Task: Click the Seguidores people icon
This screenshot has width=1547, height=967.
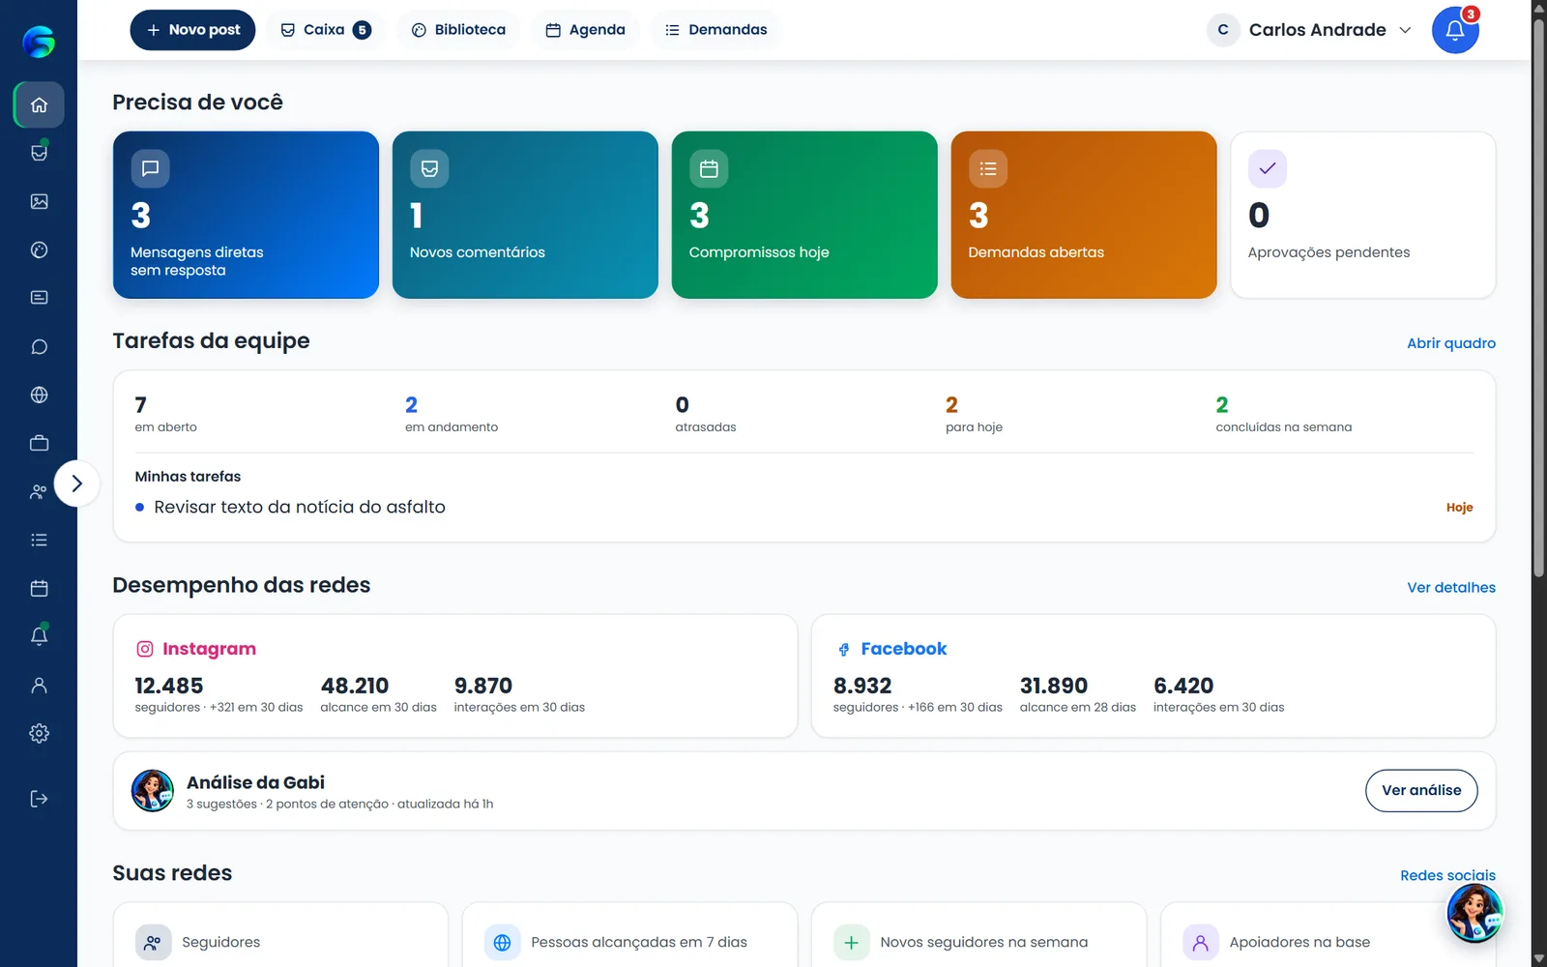Action: (x=153, y=942)
